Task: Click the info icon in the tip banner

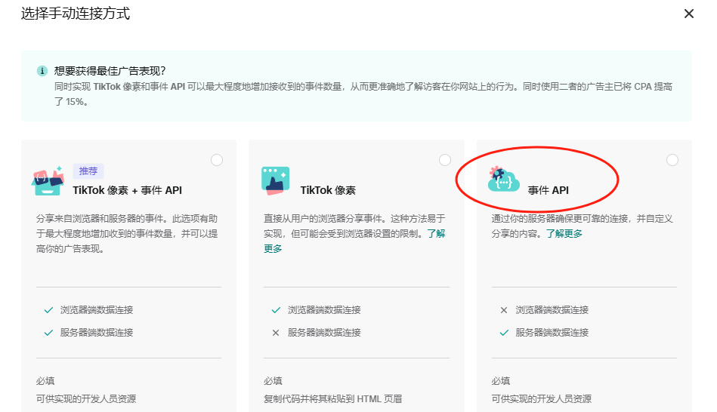Action: [42, 70]
